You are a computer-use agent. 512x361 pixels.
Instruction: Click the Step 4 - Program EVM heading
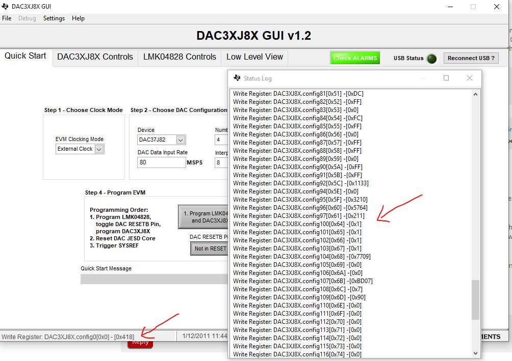(115, 192)
